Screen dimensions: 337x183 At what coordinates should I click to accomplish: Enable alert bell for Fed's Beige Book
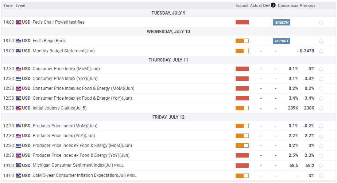[x=321, y=41]
